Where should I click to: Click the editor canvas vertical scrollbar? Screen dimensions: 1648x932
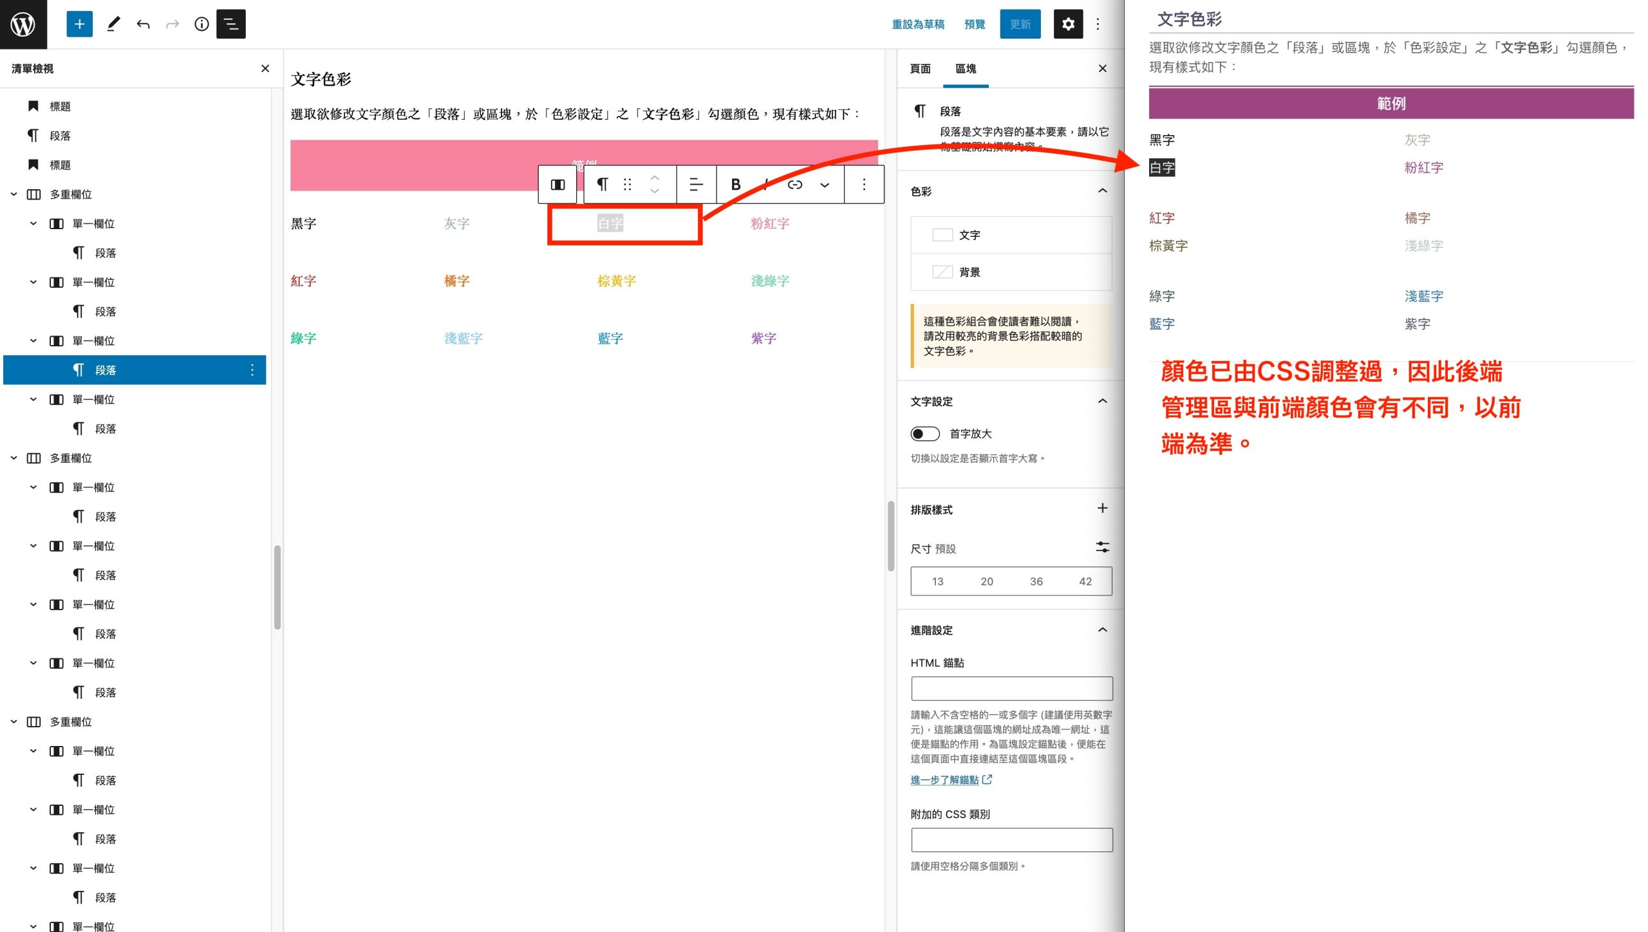[891, 536]
